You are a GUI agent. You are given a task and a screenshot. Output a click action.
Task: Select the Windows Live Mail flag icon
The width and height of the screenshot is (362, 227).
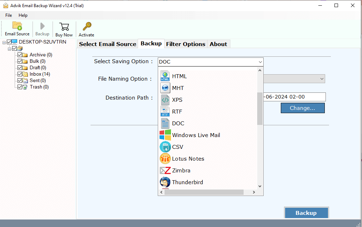(165, 135)
